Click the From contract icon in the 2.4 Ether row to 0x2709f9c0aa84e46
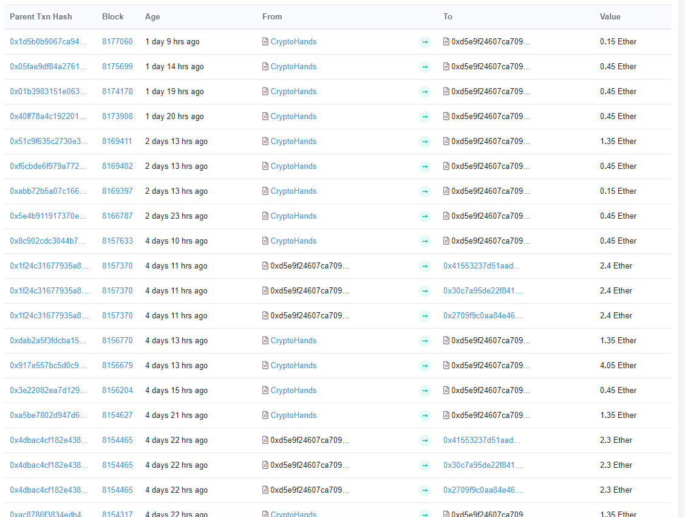685x517 pixels. pos(265,315)
